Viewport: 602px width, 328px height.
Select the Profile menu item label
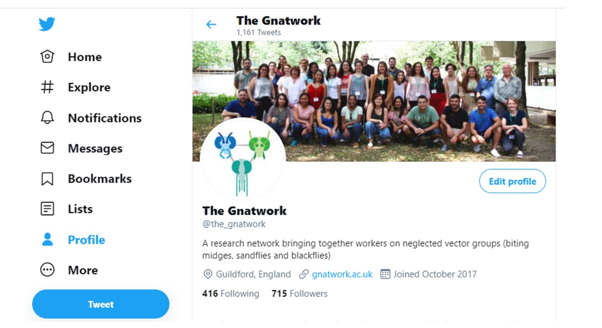click(86, 240)
